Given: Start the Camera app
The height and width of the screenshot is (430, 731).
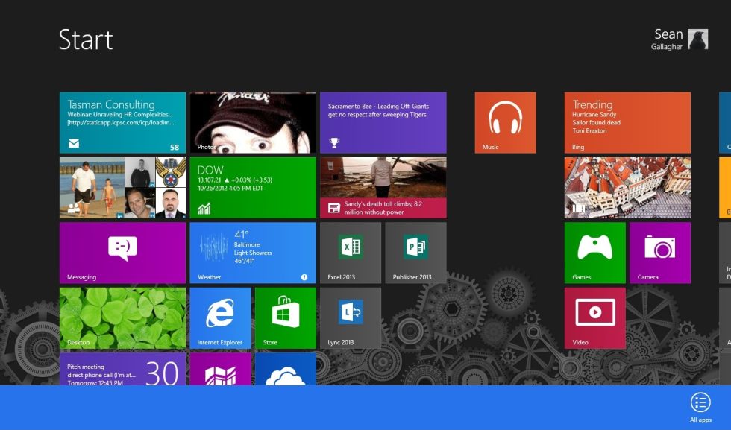Looking at the screenshot, I should [659, 252].
